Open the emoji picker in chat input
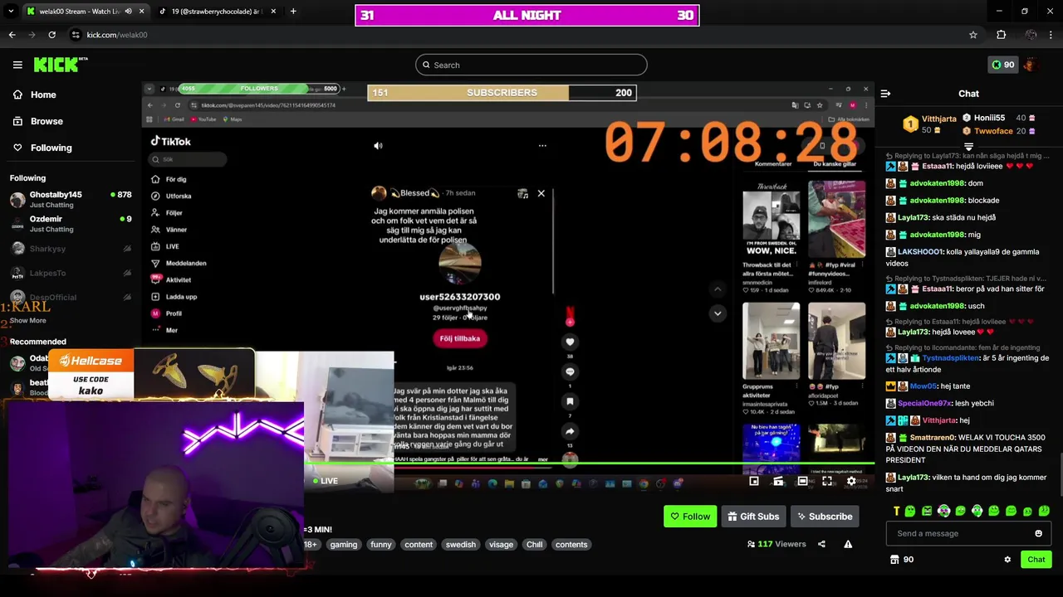Screen dimensions: 1063x597 tap(1038, 533)
